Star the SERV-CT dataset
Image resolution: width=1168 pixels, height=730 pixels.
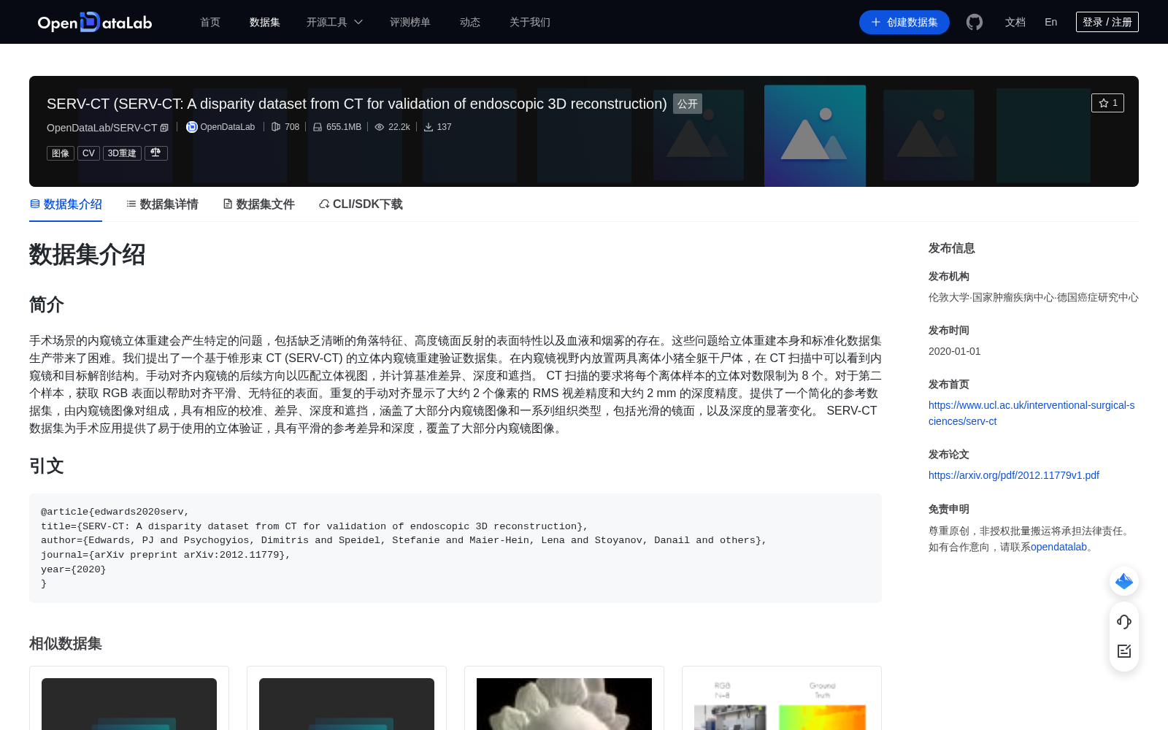click(1107, 103)
